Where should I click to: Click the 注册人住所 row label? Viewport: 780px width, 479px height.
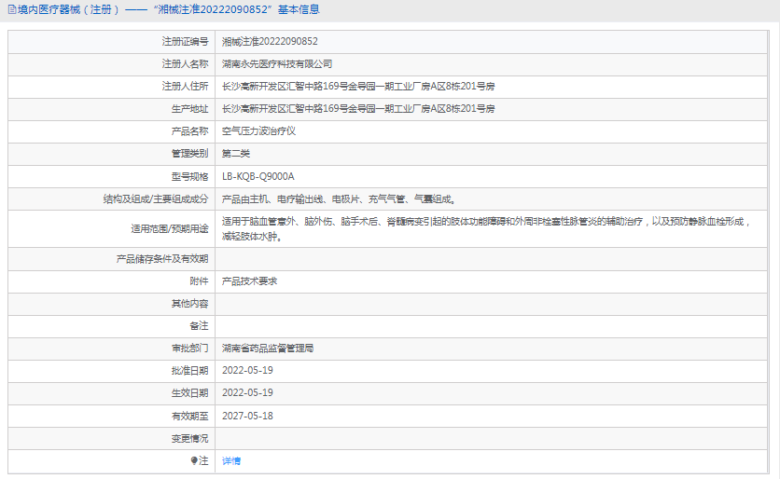(185, 87)
